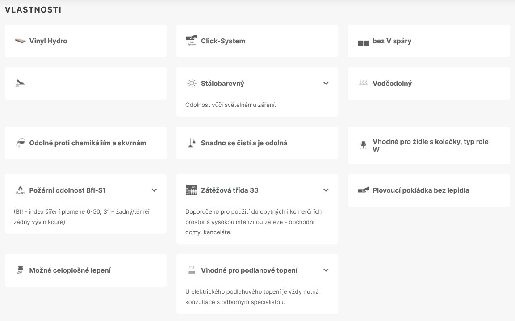Click the Click-System icon
This screenshot has width=515, height=321.
[x=191, y=41]
